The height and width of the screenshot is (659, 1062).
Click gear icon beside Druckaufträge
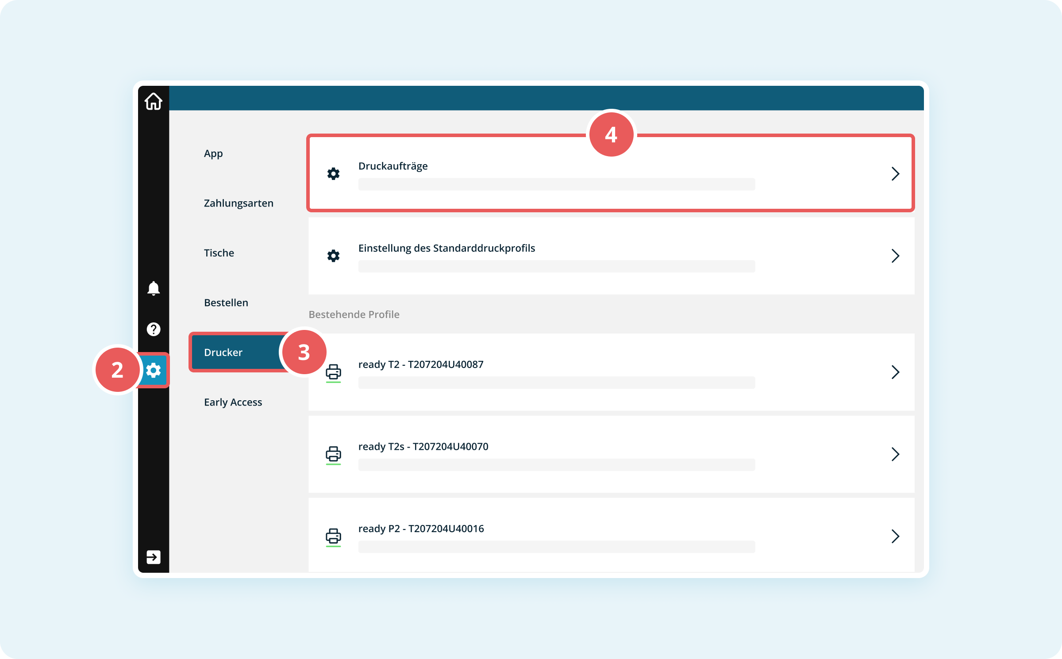pos(333,174)
